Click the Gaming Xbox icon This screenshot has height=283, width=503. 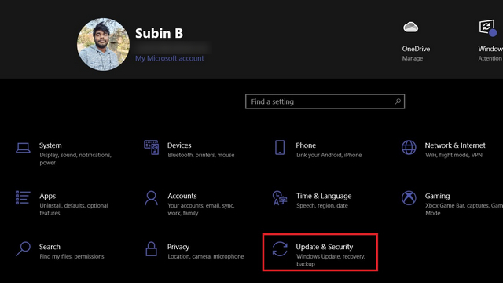point(409,198)
